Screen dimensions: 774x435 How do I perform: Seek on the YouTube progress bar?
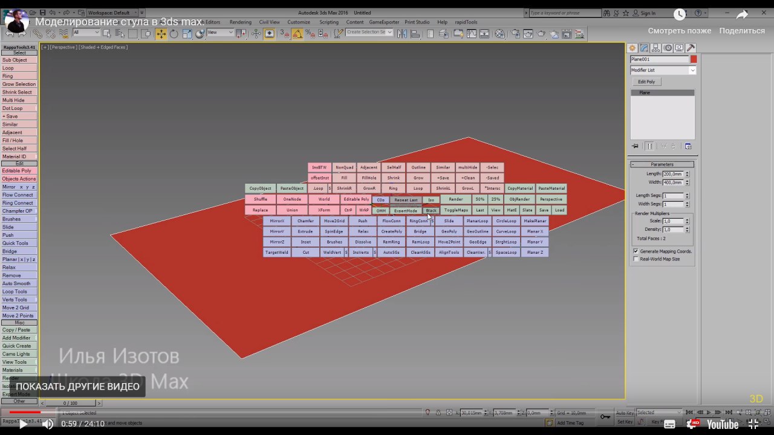click(x=387, y=412)
